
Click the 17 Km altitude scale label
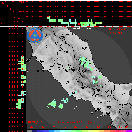click(x=3, y=3)
